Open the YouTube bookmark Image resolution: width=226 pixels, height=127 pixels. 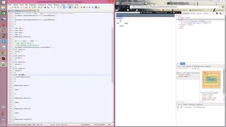tap(166, 10)
